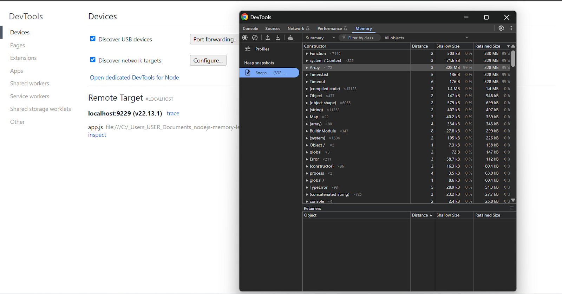
Task: Click the Heap snapshots section label
Action: [259, 63]
